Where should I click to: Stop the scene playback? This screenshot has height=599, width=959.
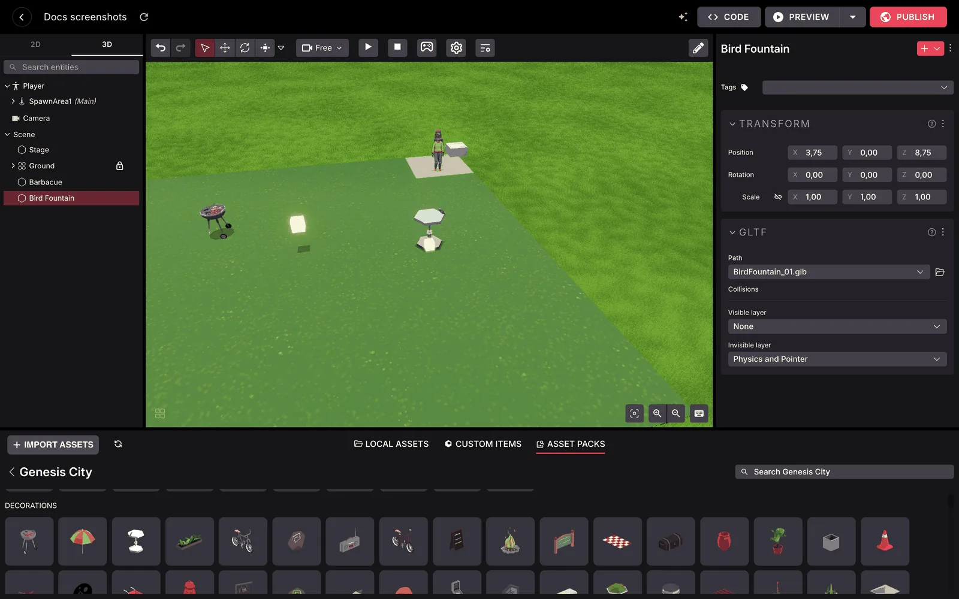click(397, 47)
